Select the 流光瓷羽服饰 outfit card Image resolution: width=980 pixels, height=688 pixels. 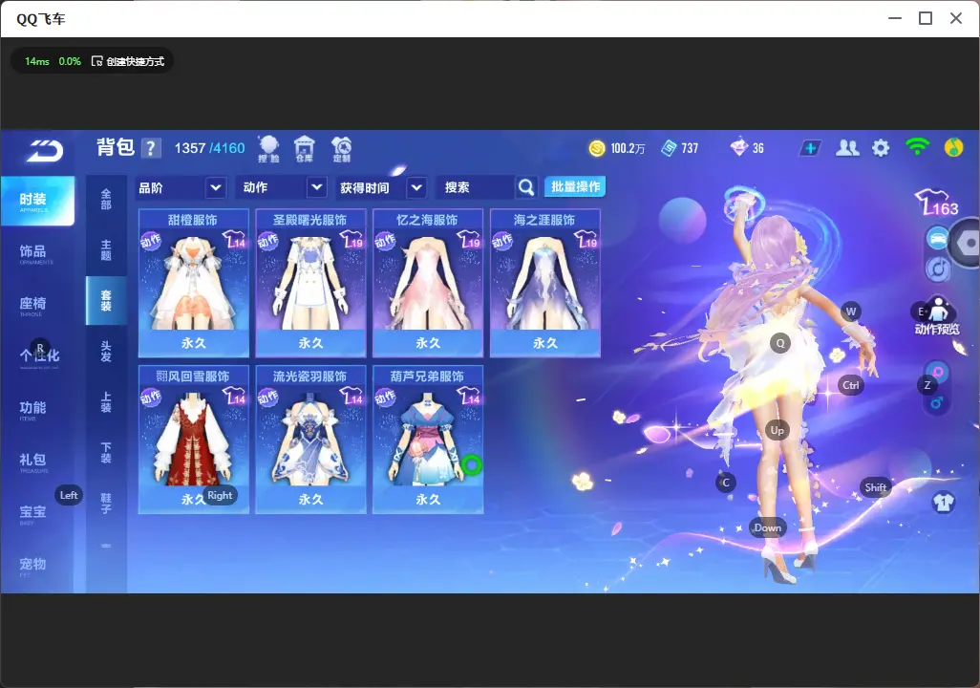tap(310, 440)
